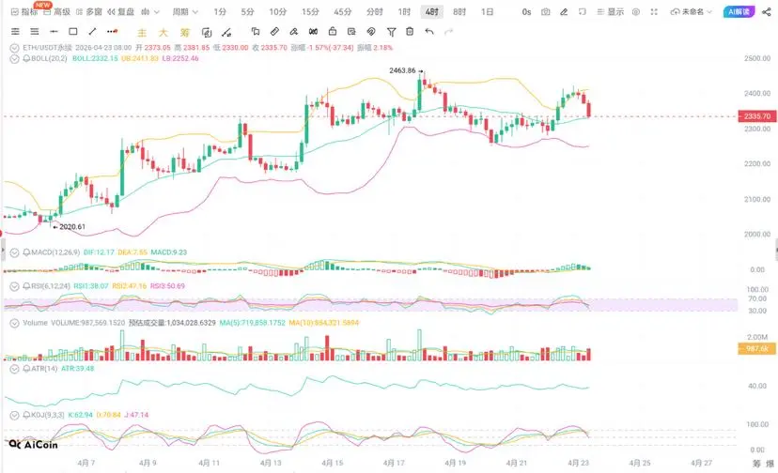Screen dimensions: 778x473
Task: Click the pencil drawing icon in top bar
Action: [x=564, y=11]
